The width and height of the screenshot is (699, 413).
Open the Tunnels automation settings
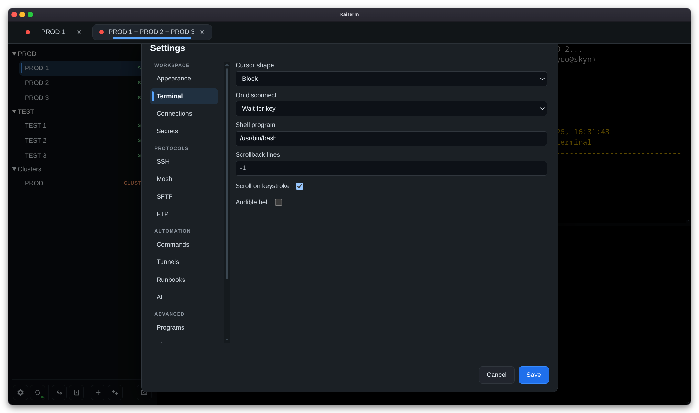click(x=184, y=262)
